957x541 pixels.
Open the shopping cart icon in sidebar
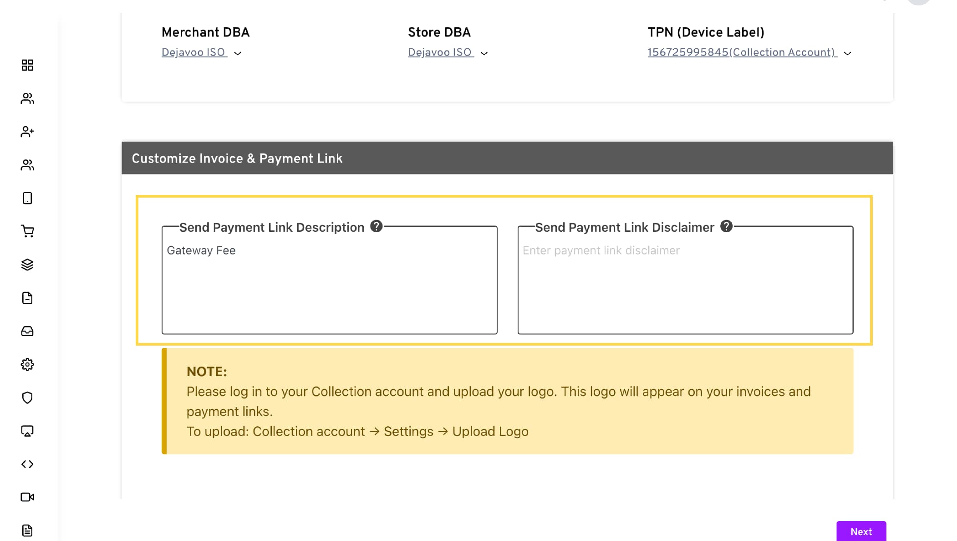coord(27,231)
